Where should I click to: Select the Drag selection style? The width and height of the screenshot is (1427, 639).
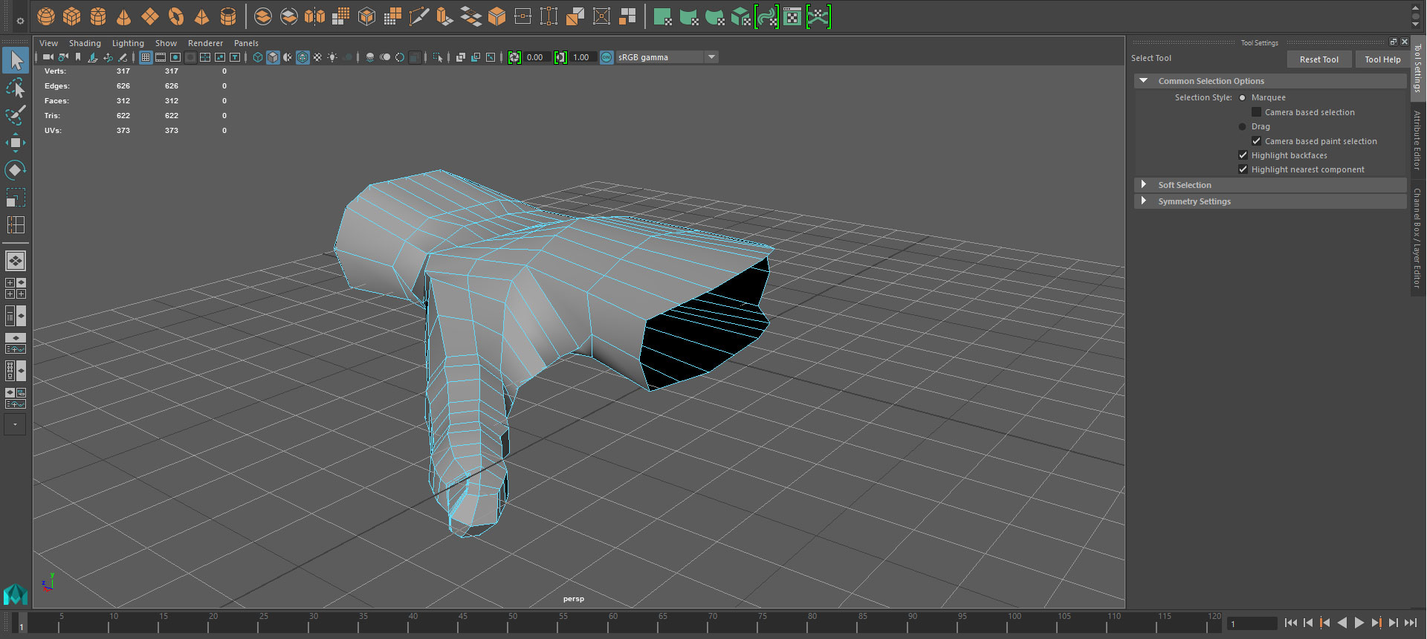point(1243,126)
